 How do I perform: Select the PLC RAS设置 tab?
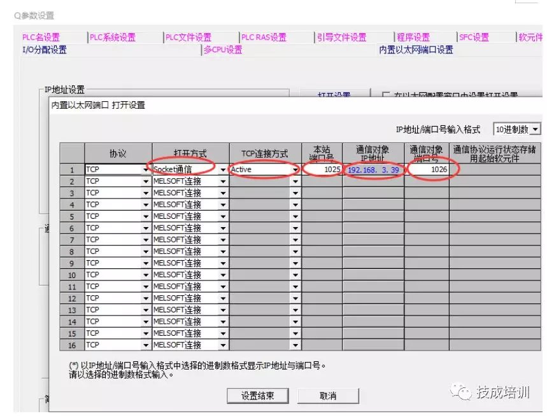(264, 38)
